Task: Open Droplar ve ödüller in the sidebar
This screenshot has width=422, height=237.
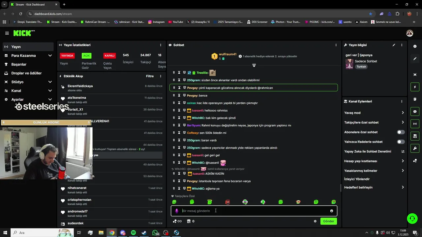Action: [28, 73]
